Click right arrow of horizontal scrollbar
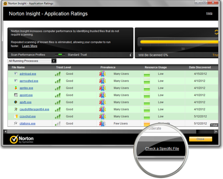The width and height of the screenshot is (223, 179). 216,132
